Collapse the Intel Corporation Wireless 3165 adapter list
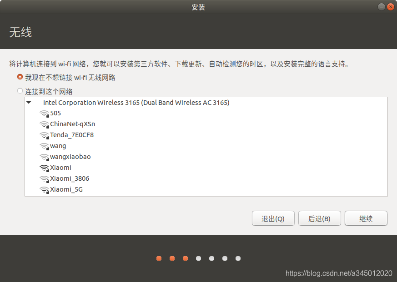Image resolution: width=397 pixels, height=282 pixels. (x=29, y=103)
